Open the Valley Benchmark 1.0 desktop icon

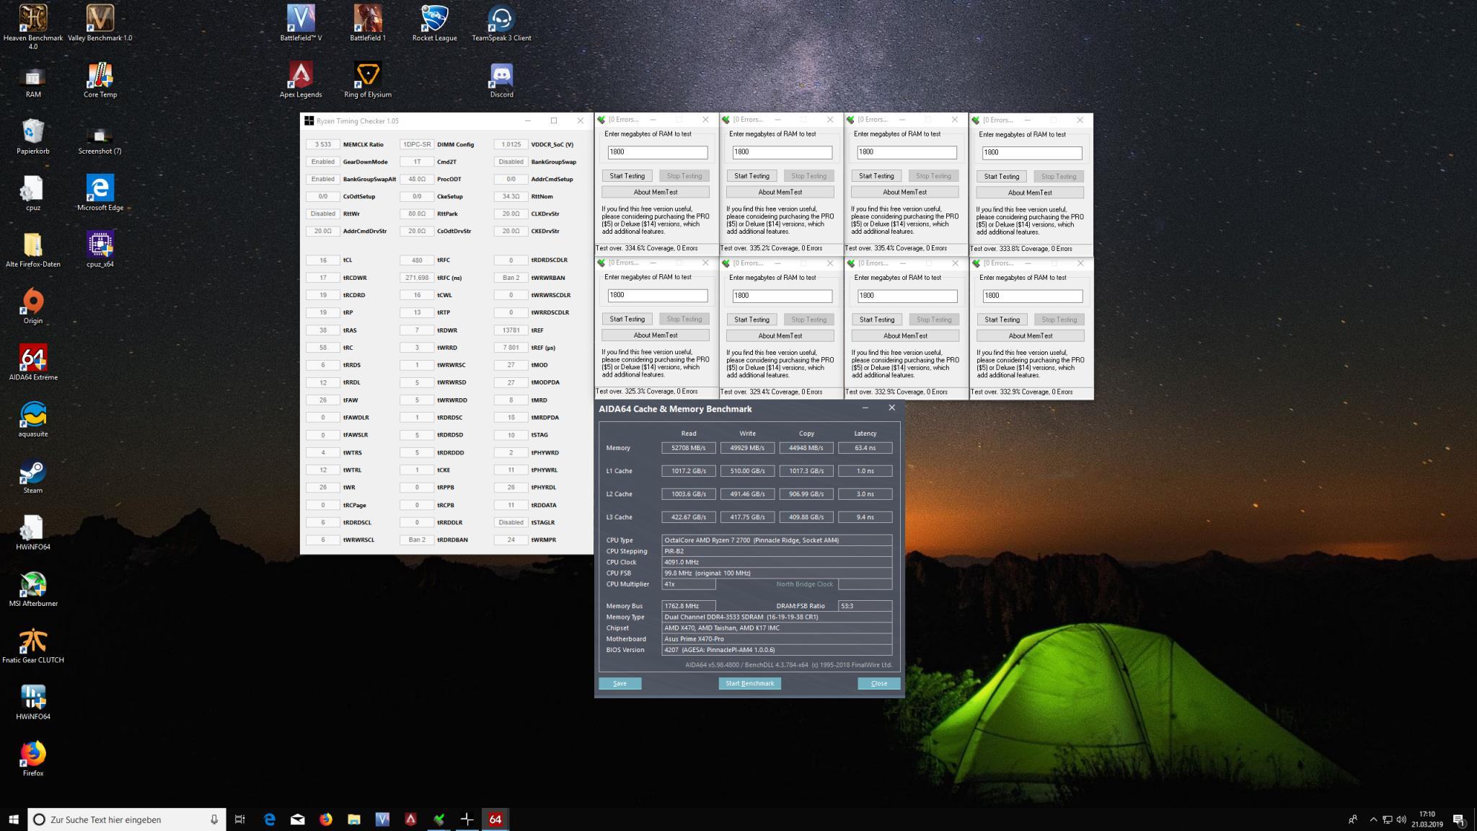(x=100, y=22)
